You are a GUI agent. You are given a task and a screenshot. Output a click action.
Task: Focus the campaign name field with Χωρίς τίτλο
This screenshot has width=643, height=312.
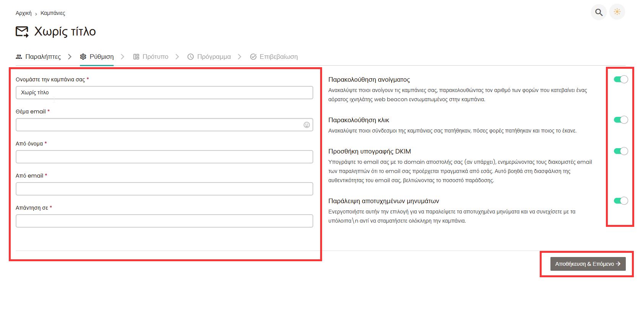(164, 93)
